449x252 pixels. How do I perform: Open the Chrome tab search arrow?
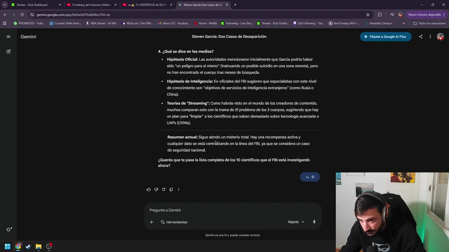[x=5, y=5]
